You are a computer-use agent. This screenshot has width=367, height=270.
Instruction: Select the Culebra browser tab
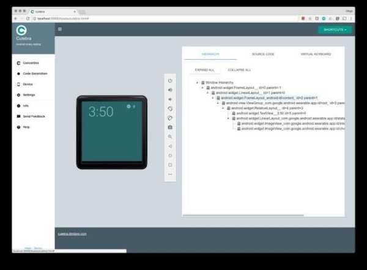point(53,12)
